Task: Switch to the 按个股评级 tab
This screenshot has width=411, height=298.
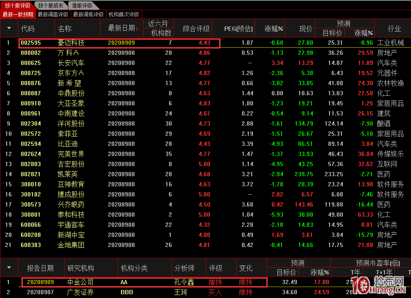Action: [17, 5]
